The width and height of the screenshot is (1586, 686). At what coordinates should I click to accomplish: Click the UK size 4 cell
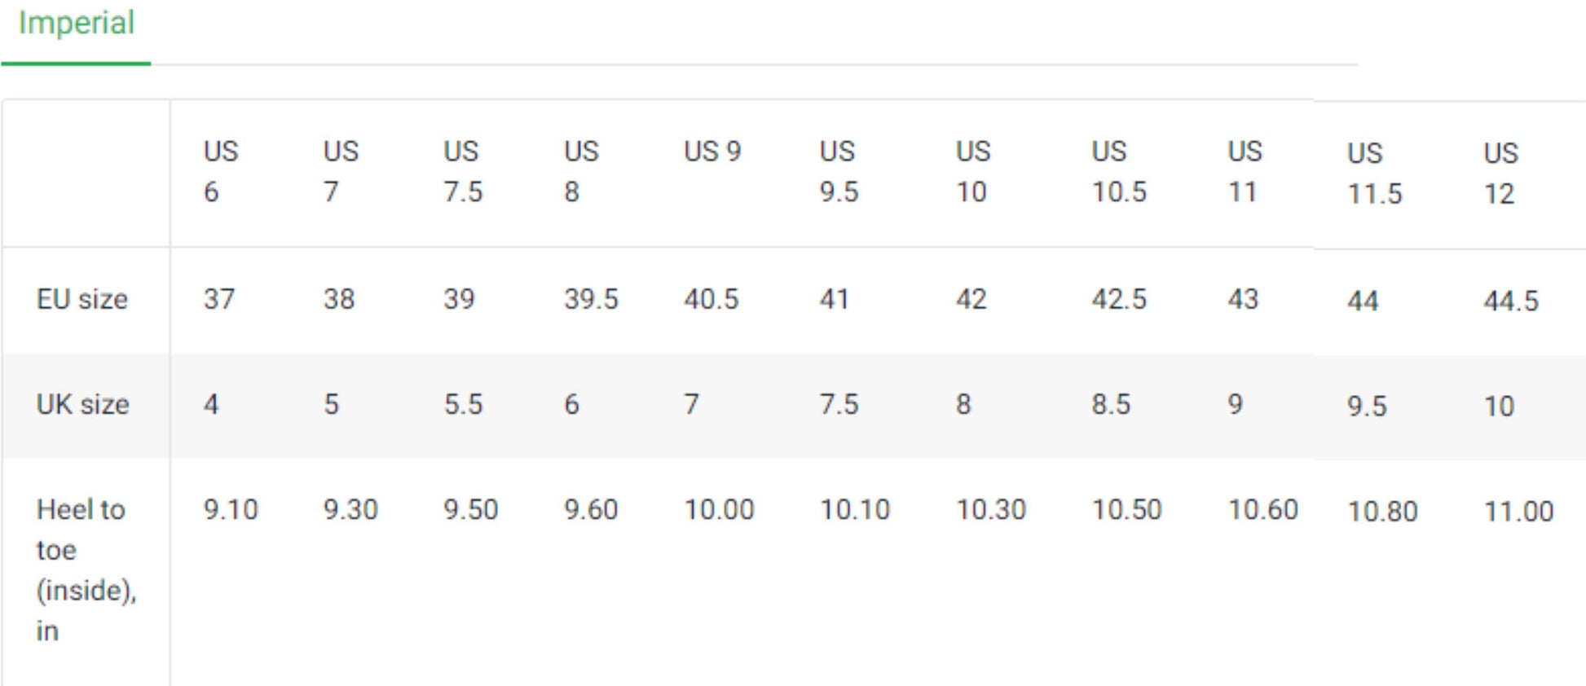210,405
